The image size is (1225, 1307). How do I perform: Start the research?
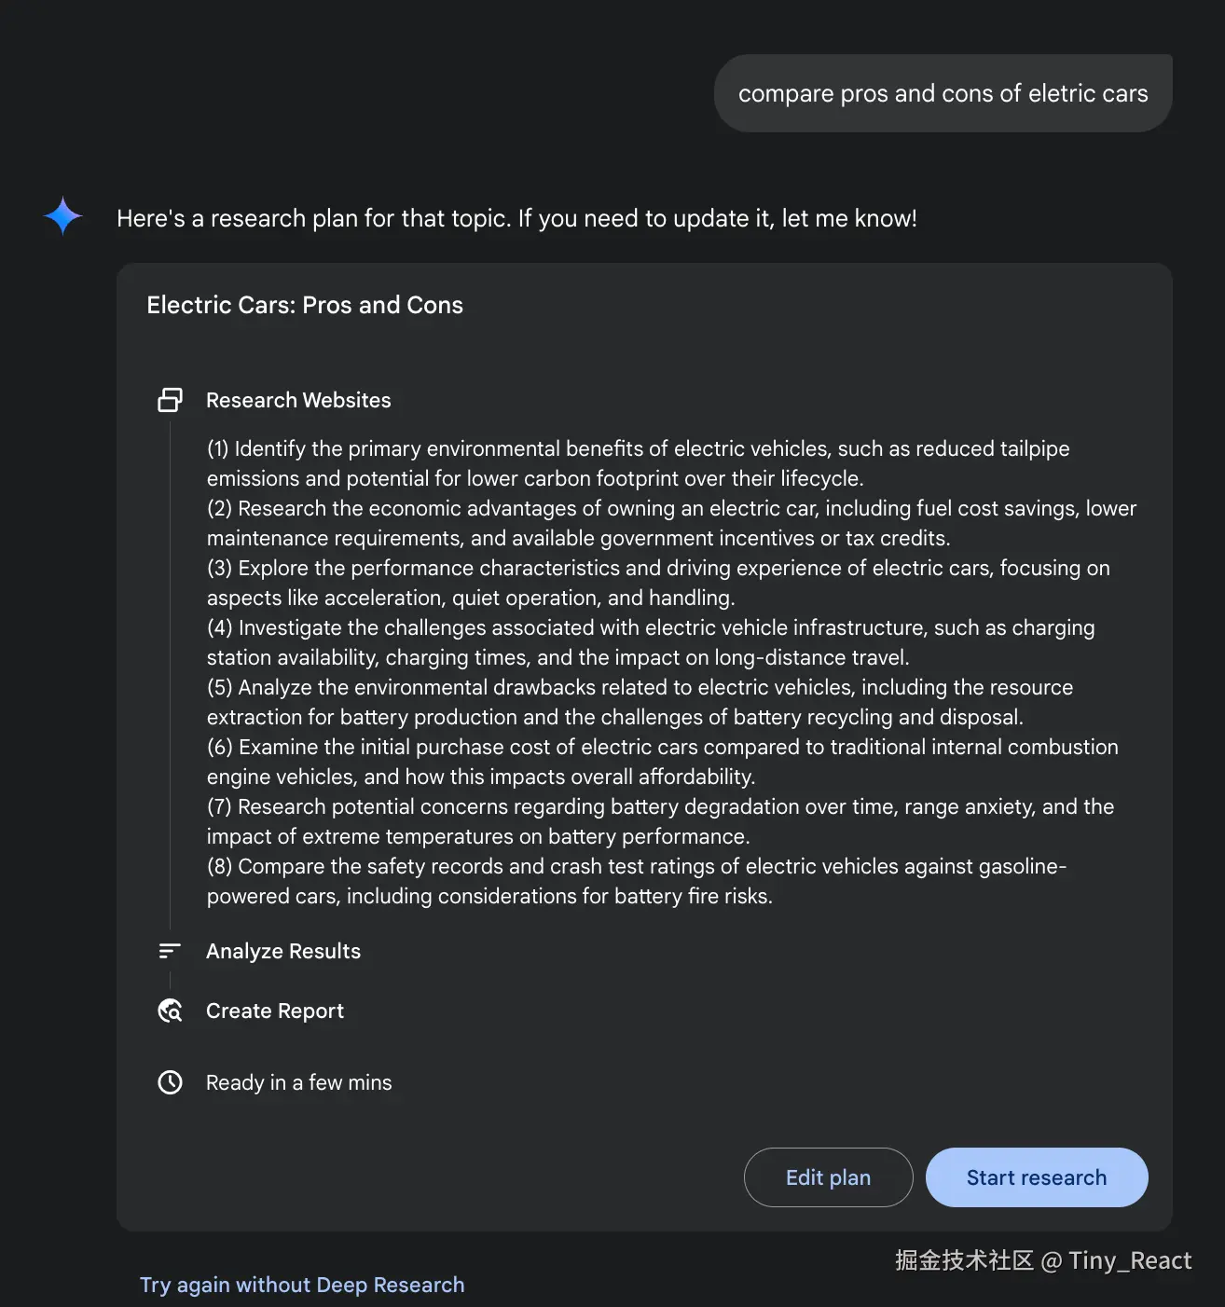[1037, 1177]
